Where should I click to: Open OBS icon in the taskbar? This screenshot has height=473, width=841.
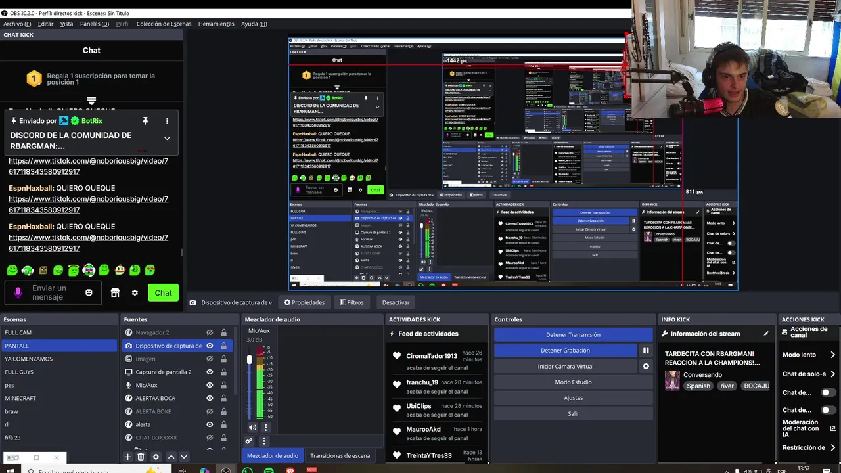[226, 470]
